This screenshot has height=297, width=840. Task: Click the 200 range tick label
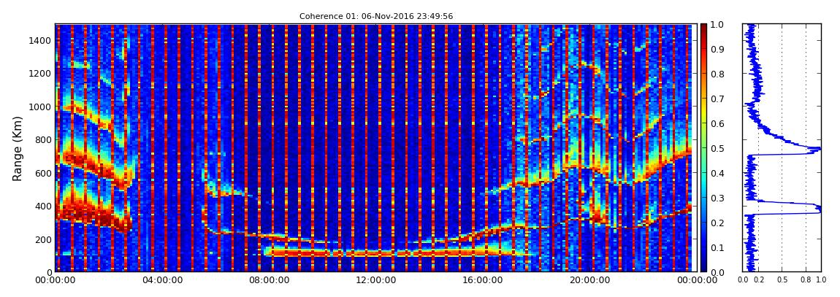pyautogui.click(x=43, y=239)
